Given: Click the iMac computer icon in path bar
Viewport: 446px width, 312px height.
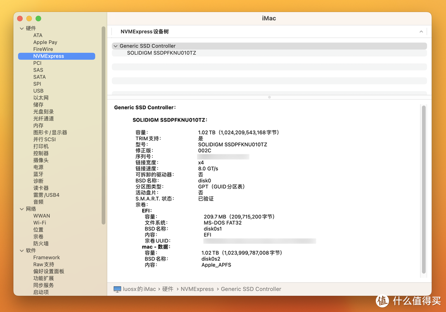Looking at the screenshot, I should point(117,289).
